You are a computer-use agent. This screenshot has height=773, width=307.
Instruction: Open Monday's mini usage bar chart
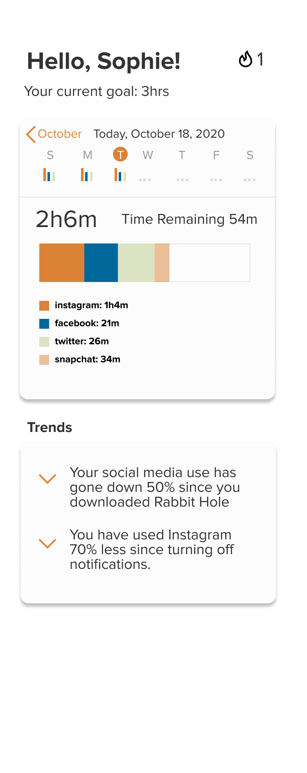(x=87, y=175)
